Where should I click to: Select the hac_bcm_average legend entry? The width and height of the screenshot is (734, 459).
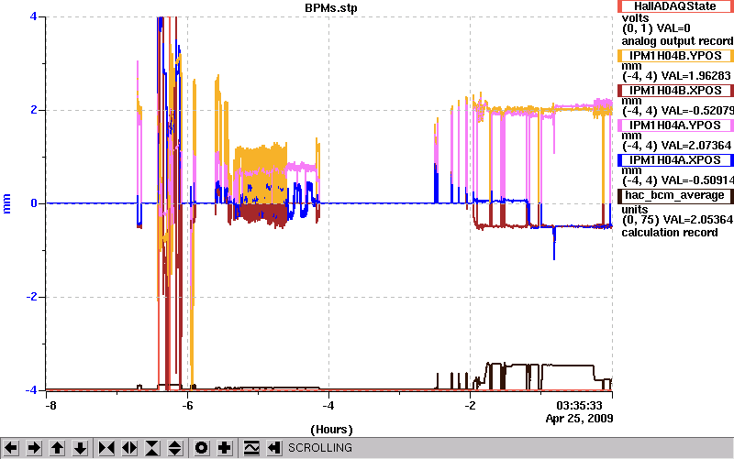pos(675,195)
